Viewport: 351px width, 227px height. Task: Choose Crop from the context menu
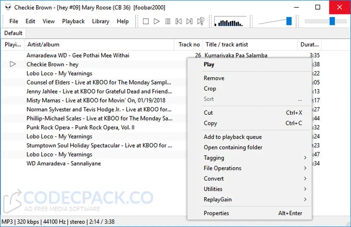click(250, 89)
